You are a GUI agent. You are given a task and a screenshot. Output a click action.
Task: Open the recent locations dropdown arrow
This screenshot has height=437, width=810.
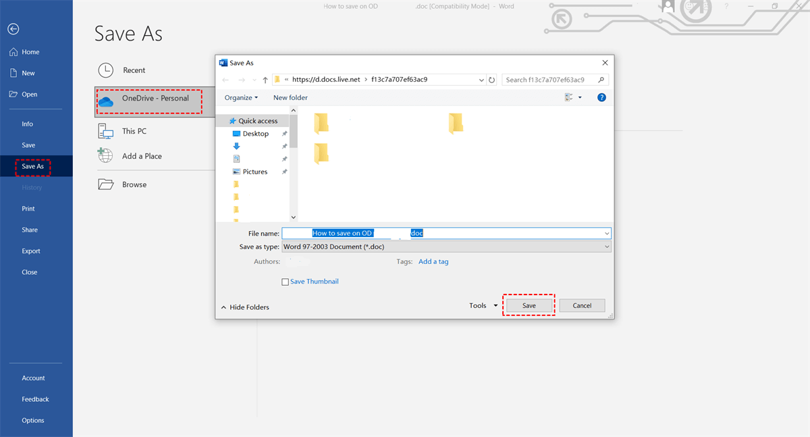pyautogui.click(x=254, y=80)
